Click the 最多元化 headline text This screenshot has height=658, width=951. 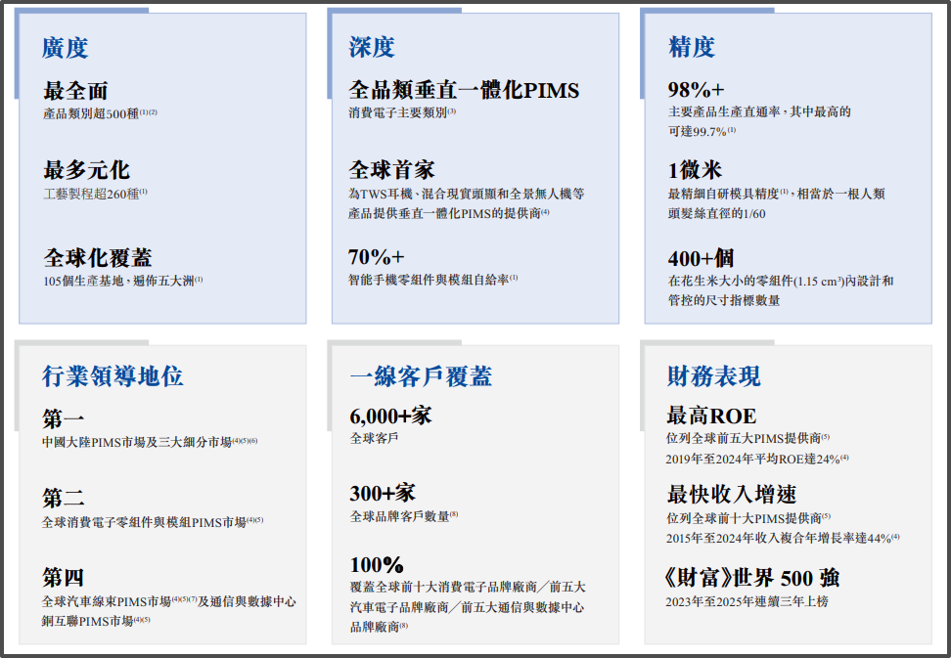pos(86,170)
